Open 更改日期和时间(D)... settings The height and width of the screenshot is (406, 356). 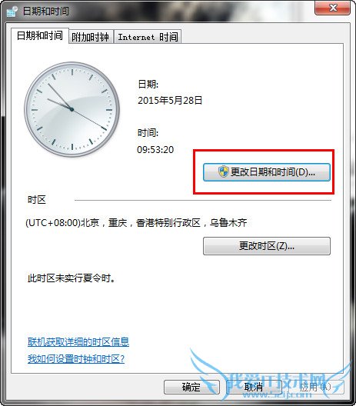267,172
